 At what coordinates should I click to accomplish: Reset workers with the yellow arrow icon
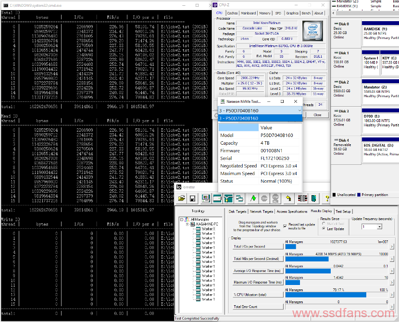pyautogui.click(x=288, y=198)
